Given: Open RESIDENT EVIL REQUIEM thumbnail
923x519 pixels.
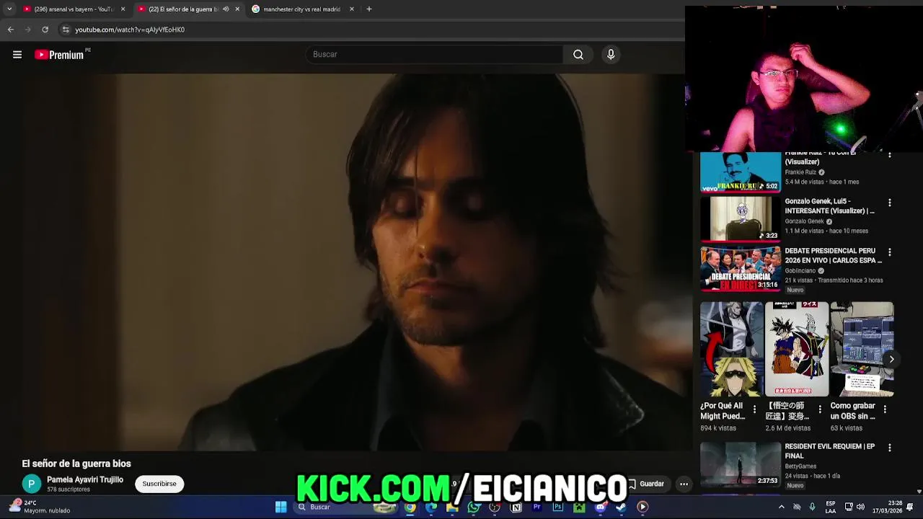Looking at the screenshot, I should [x=741, y=463].
